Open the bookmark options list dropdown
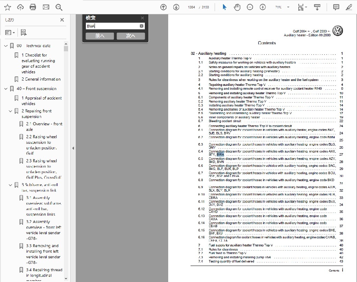The height and width of the screenshot is (282, 357). [10, 32]
